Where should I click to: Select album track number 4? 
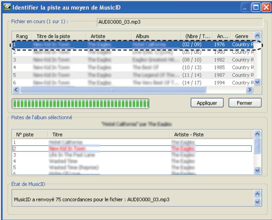(132, 161)
